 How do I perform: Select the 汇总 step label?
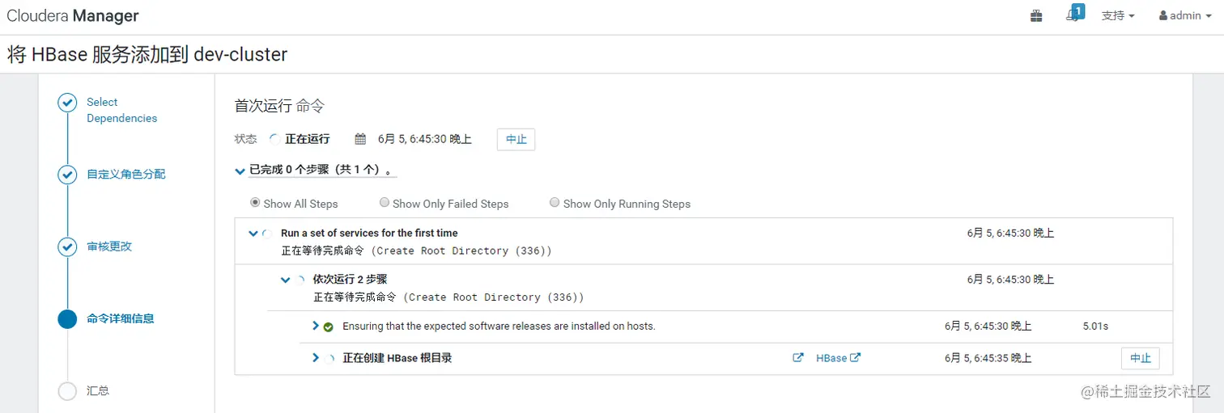coord(98,390)
